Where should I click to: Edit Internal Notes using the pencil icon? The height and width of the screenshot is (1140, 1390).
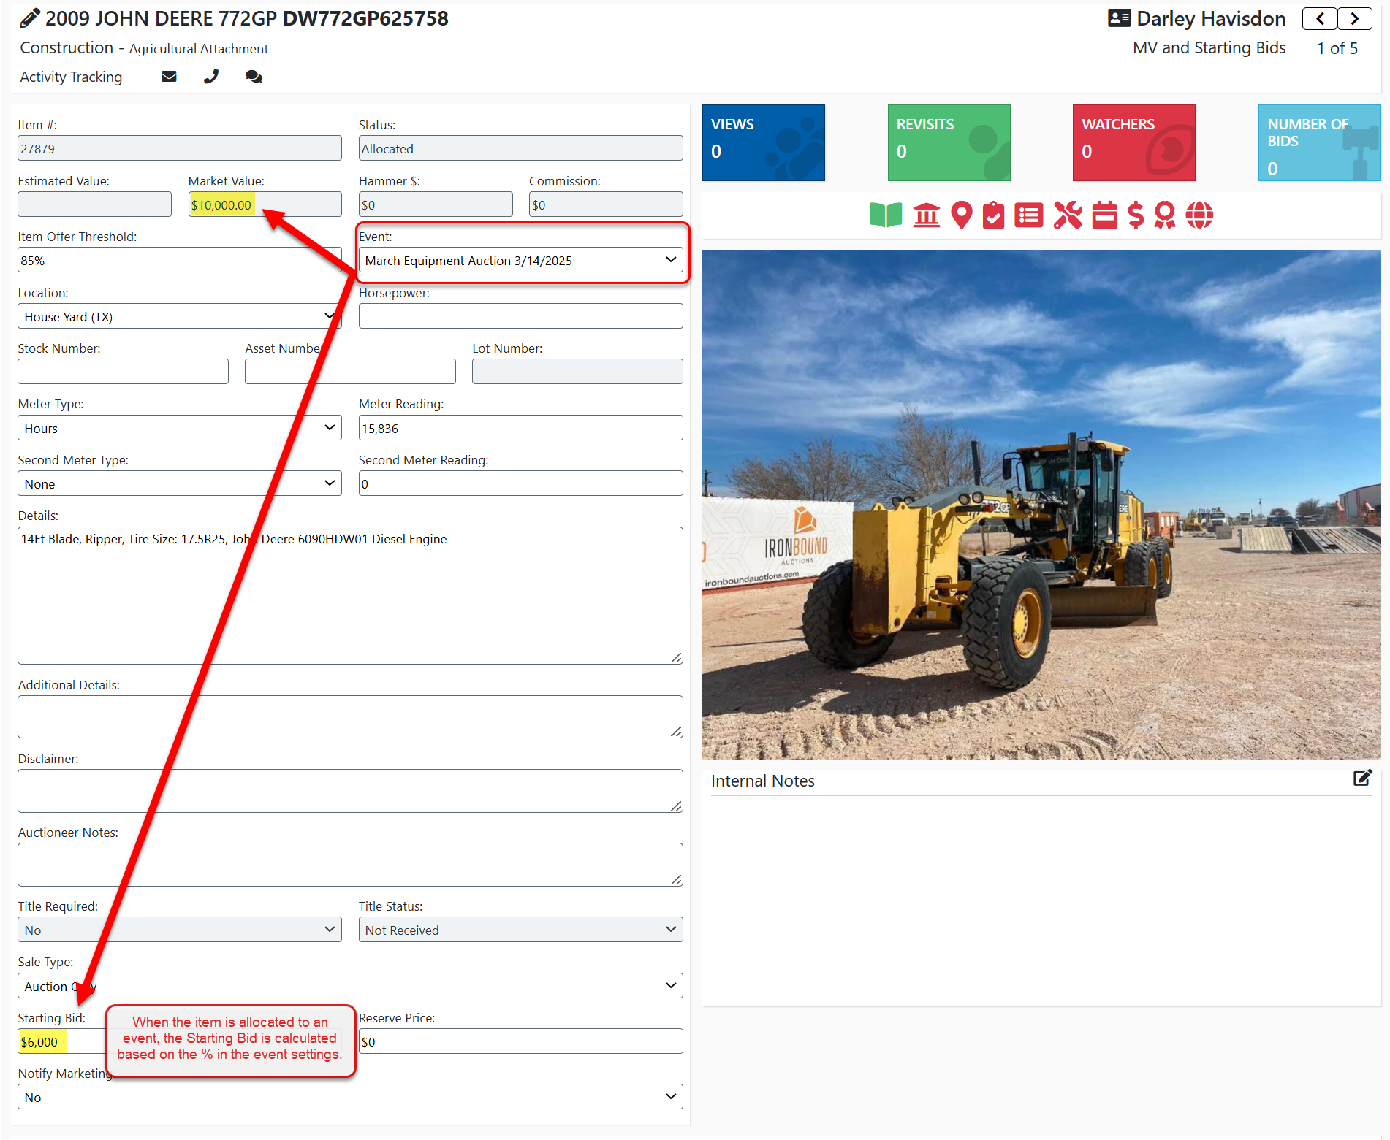click(x=1362, y=779)
